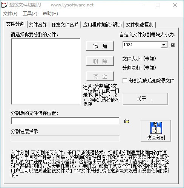Switch to the 应用程序加锁/解锁 tab
Image resolution: width=184 pixels, height=188 pixels.
pos(102,25)
